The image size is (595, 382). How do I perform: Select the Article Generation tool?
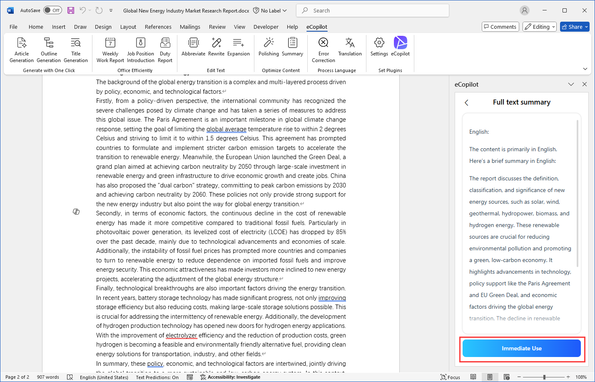(x=21, y=50)
